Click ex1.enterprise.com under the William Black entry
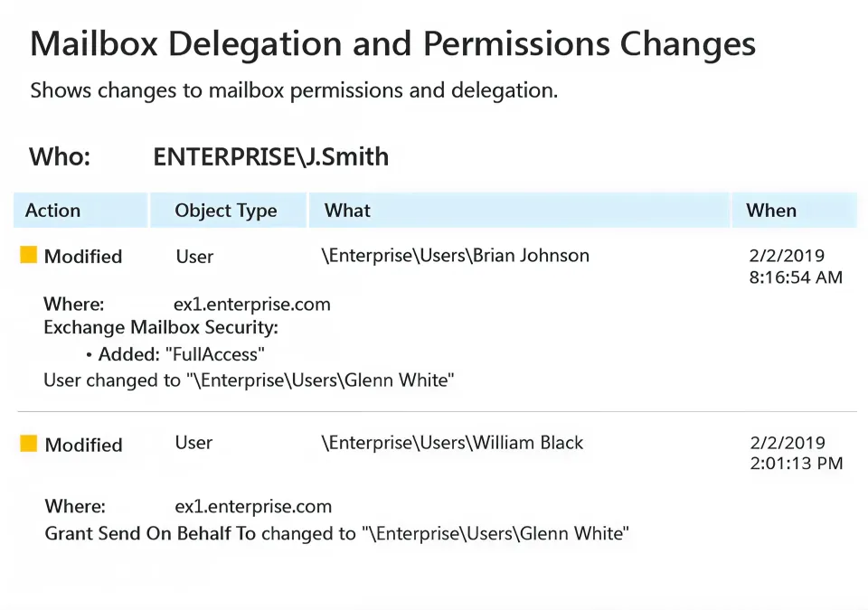This screenshot has width=868, height=610. point(253,506)
